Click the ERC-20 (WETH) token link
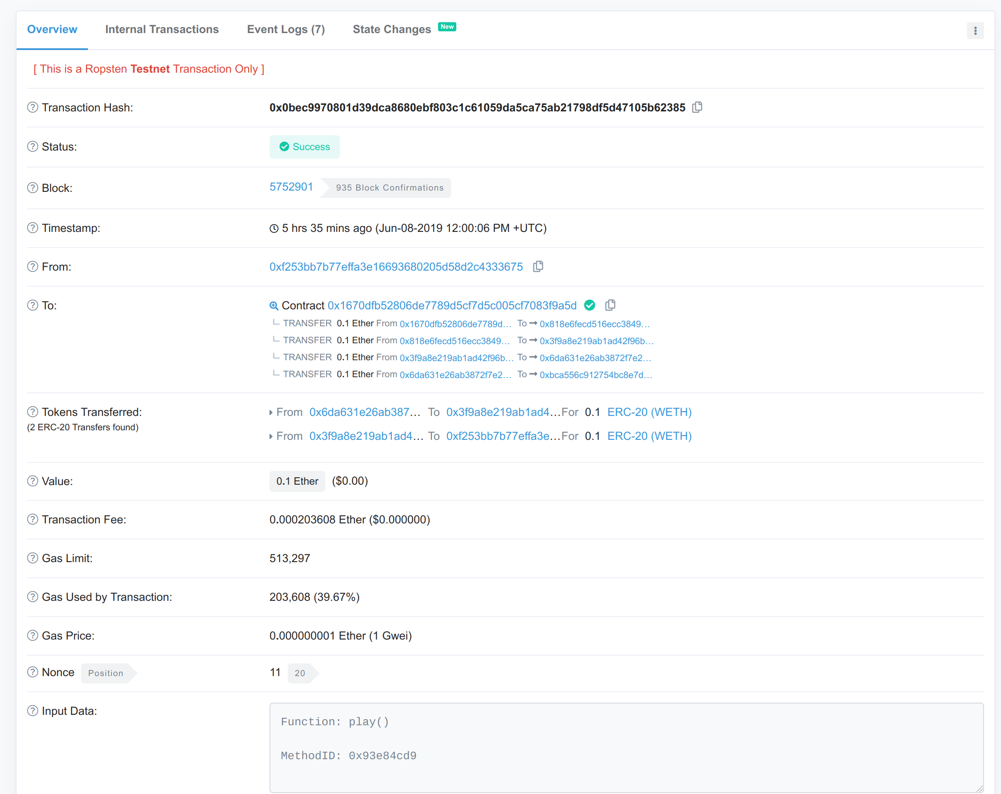This screenshot has height=794, width=1001. (649, 412)
